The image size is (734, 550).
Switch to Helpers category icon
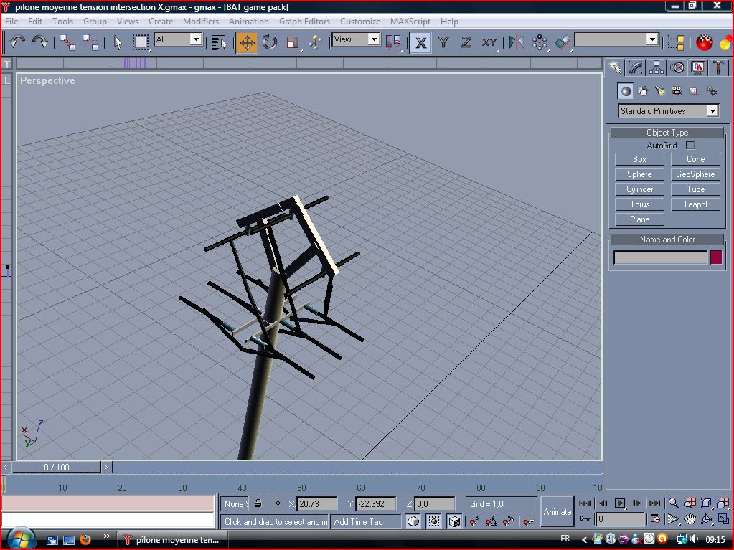(x=695, y=91)
